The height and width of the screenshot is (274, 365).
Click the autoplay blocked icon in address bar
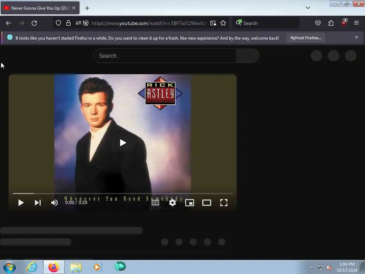pos(86,23)
